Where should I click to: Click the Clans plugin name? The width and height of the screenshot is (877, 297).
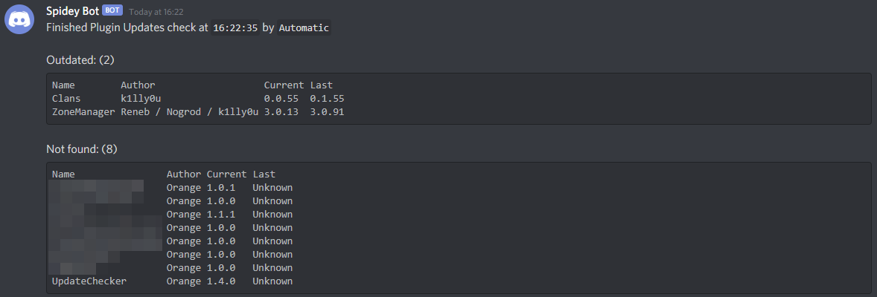click(x=66, y=99)
